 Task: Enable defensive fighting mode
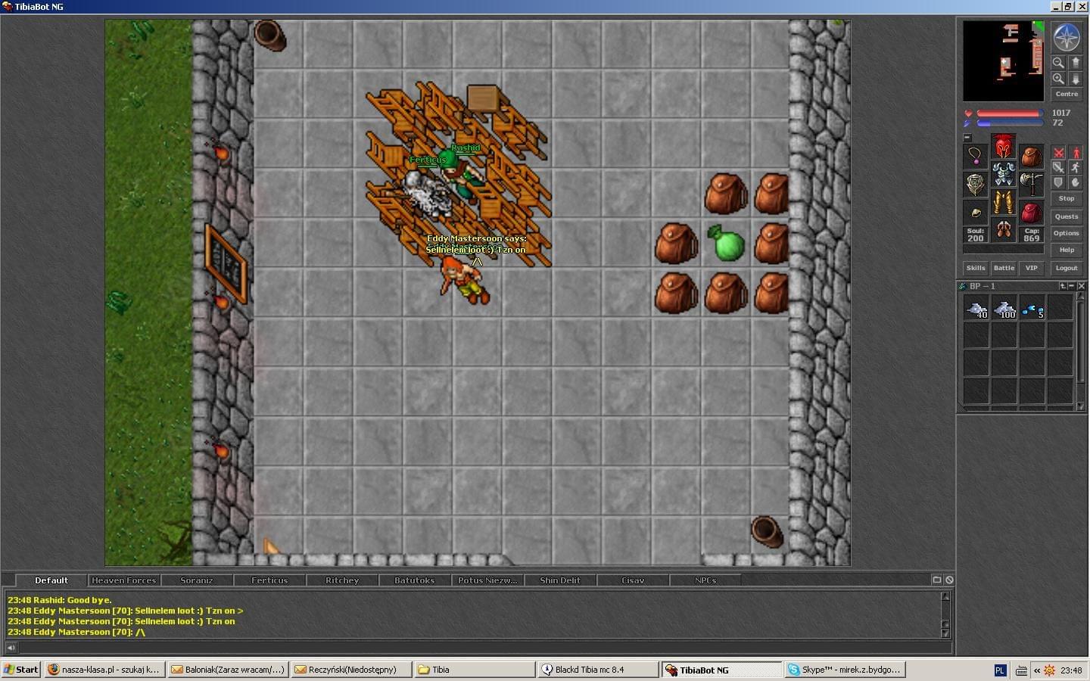[1058, 182]
